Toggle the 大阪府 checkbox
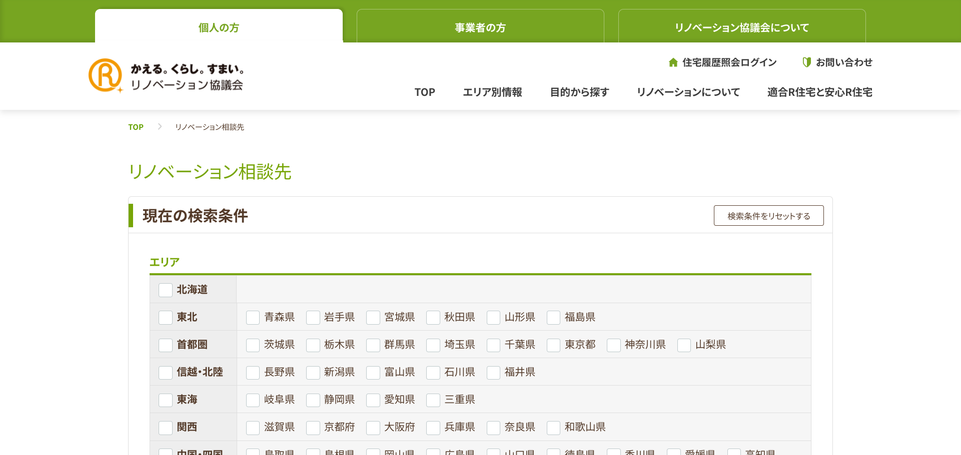 point(373,428)
